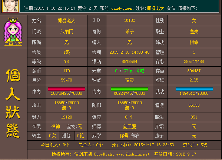Open the master 向日葵 link

pos(129,126)
